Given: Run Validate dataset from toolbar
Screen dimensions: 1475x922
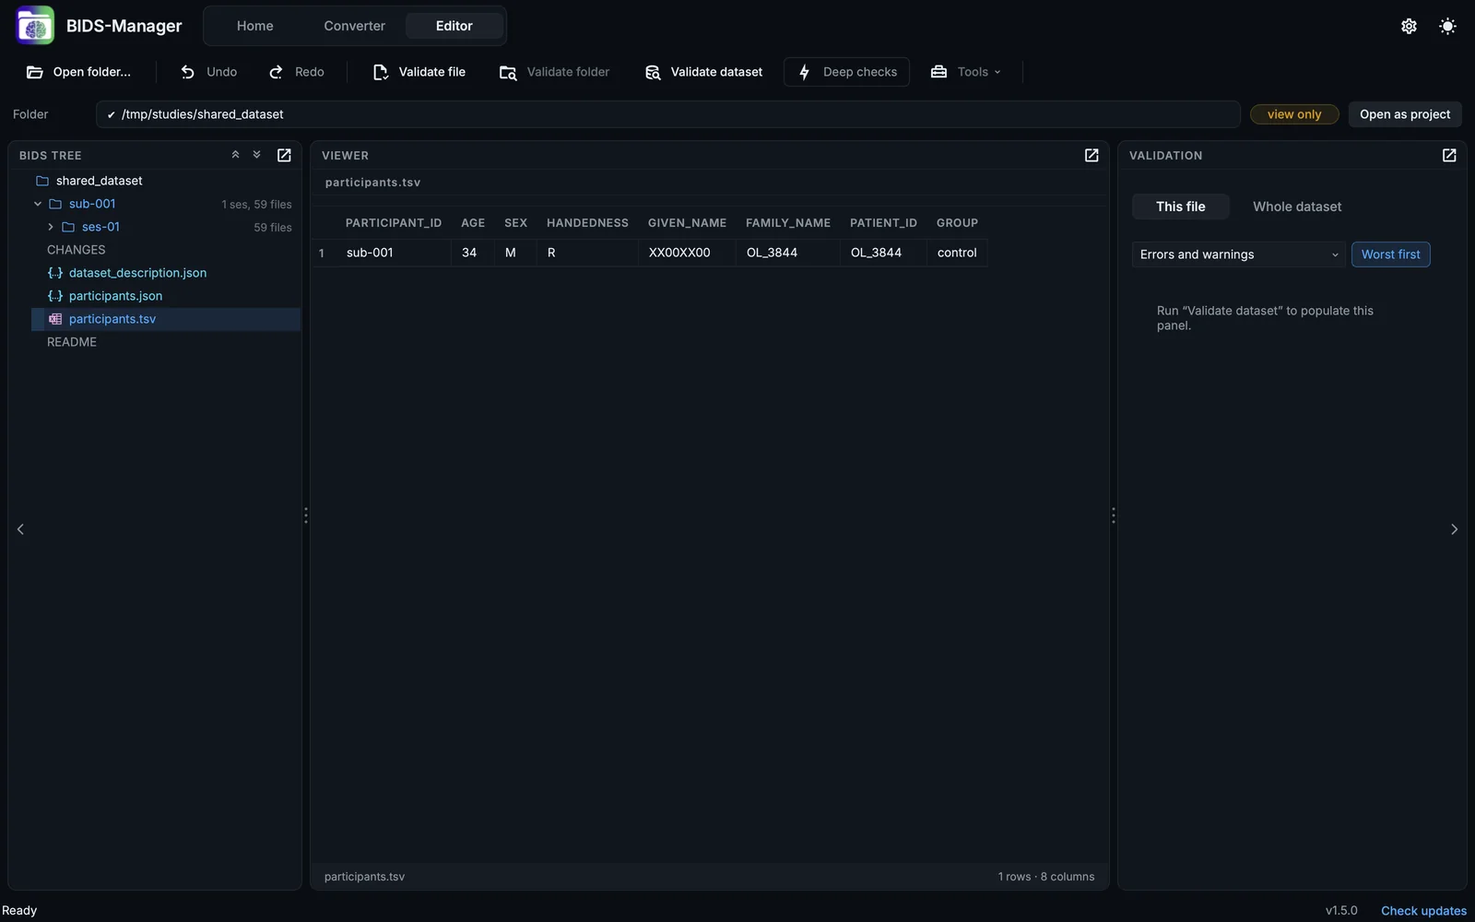Looking at the screenshot, I should pos(704,72).
